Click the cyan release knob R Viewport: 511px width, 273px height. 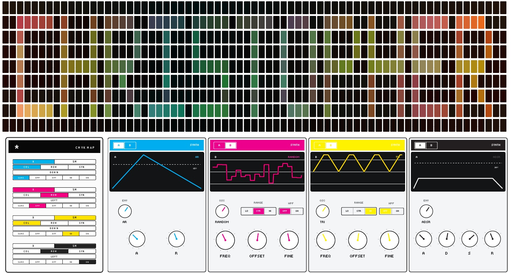click(176, 239)
